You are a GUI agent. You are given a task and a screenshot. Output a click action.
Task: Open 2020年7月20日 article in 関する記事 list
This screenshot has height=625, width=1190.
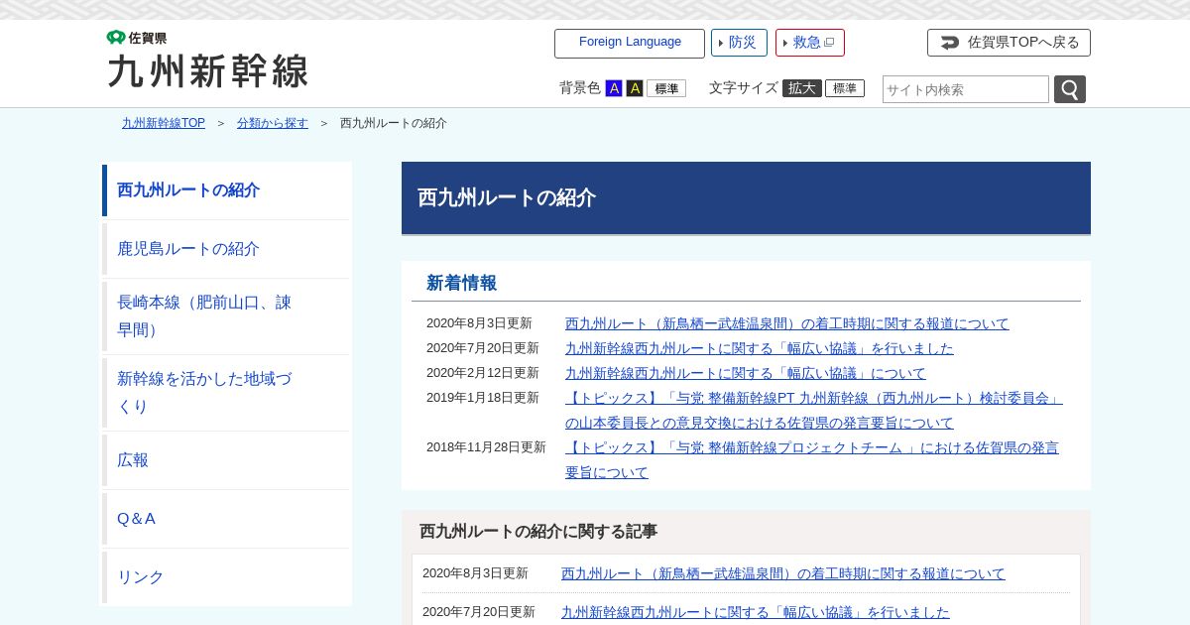756,612
